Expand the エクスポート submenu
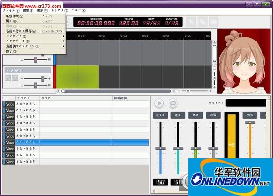The height and width of the screenshot is (196, 273). tap(34, 41)
